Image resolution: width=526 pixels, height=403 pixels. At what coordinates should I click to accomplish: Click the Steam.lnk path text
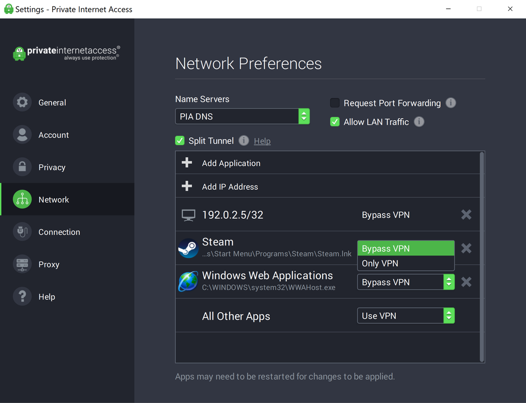277,254
